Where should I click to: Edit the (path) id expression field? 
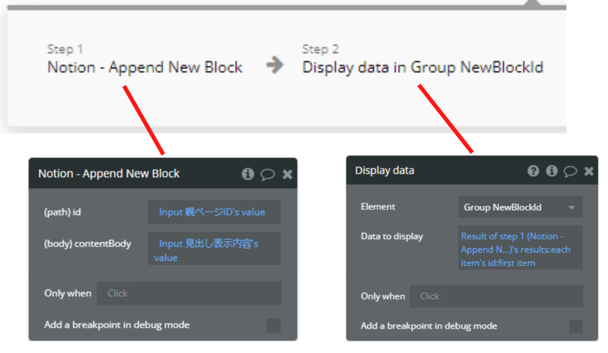(x=214, y=212)
